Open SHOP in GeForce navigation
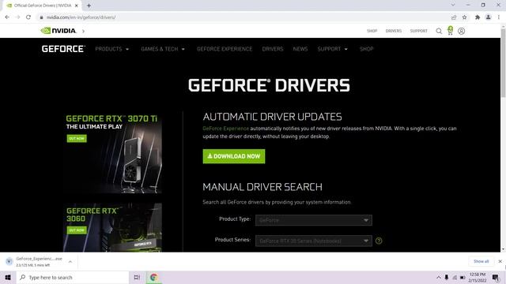 [x=367, y=49]
